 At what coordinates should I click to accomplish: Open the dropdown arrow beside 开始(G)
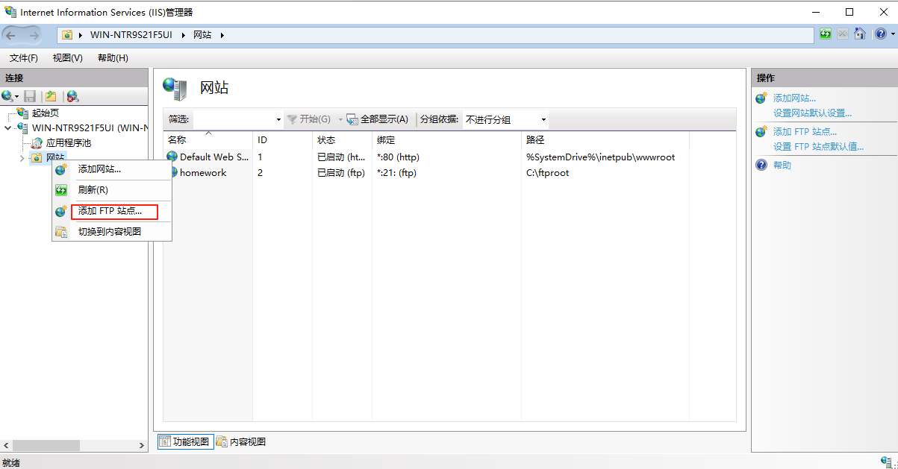click(340, 119)
